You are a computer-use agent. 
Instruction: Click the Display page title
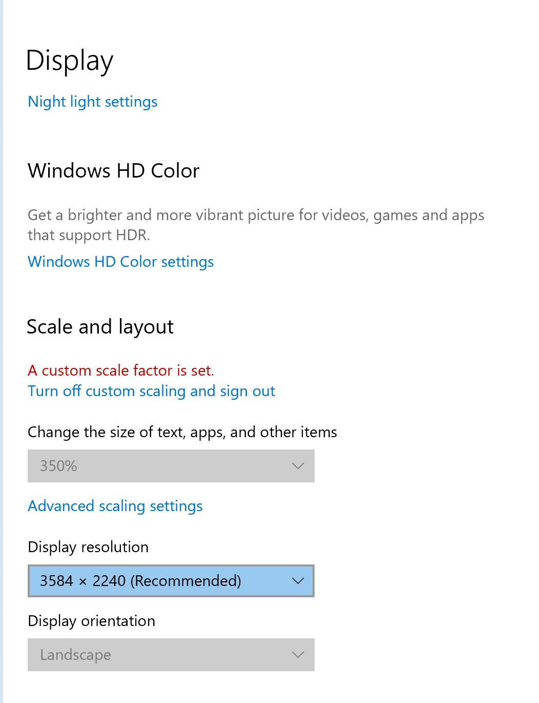[70, 61]
